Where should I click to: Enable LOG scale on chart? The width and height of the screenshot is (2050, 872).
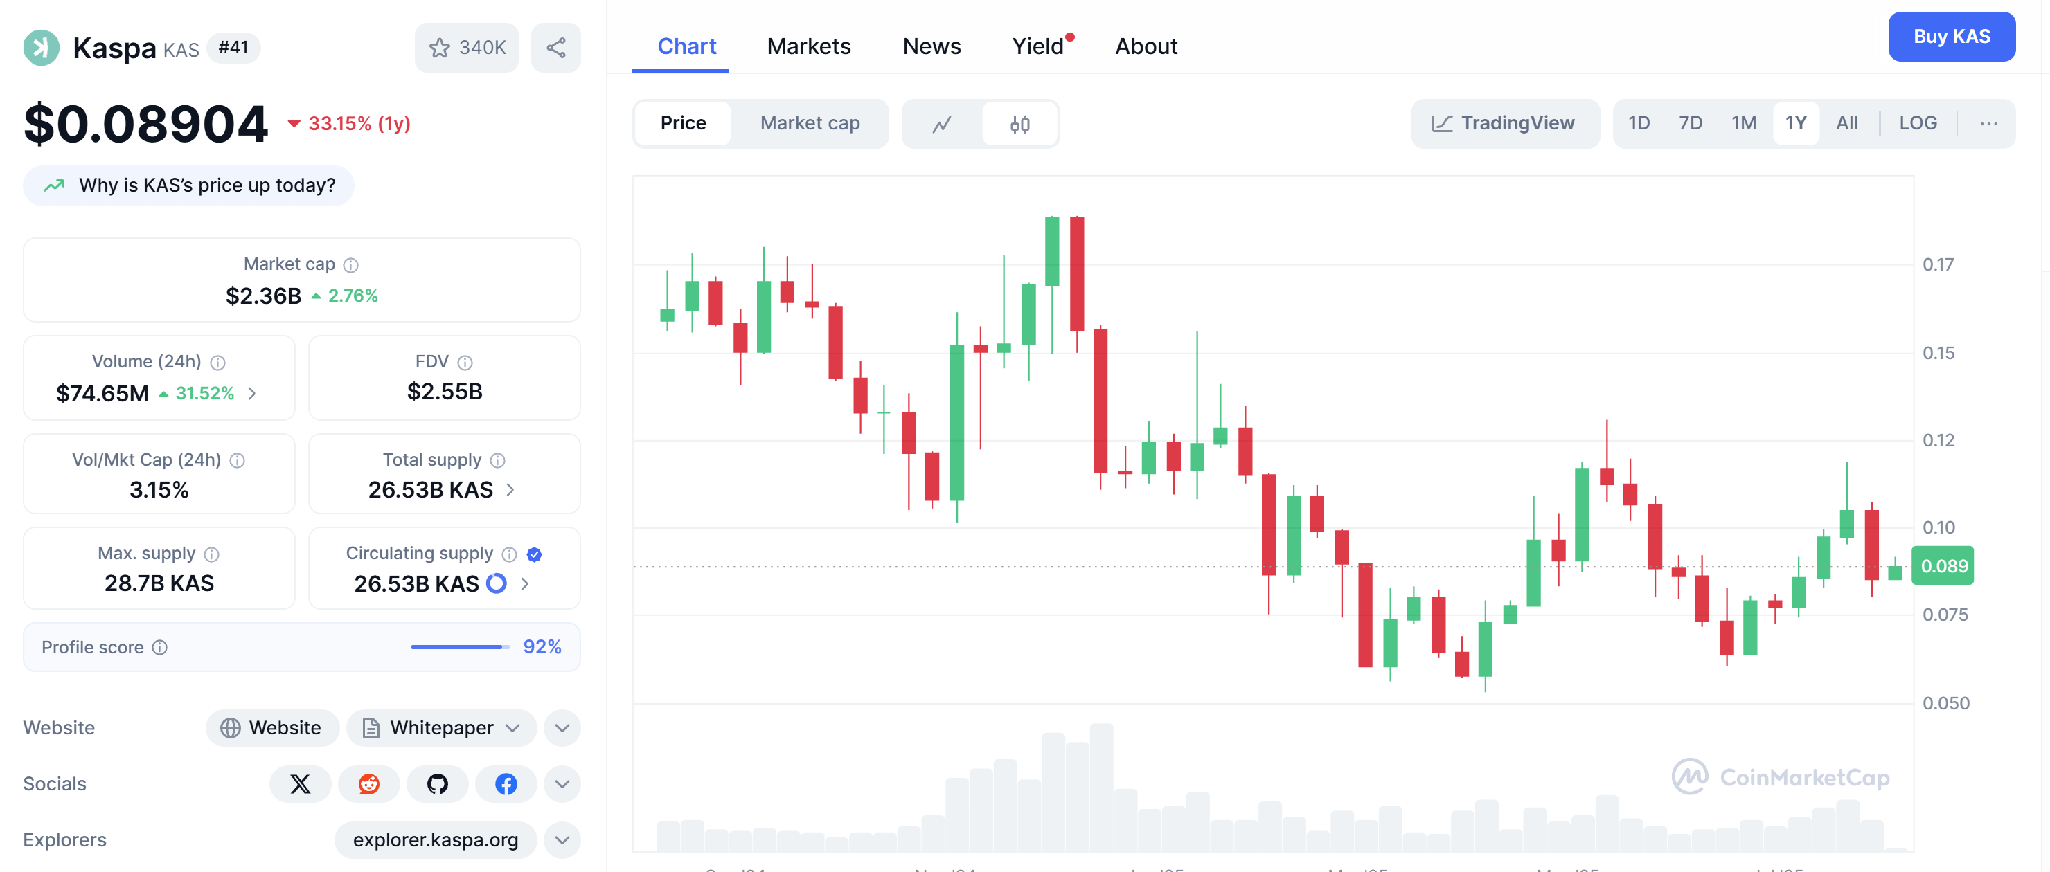[x=1917, y=123]
